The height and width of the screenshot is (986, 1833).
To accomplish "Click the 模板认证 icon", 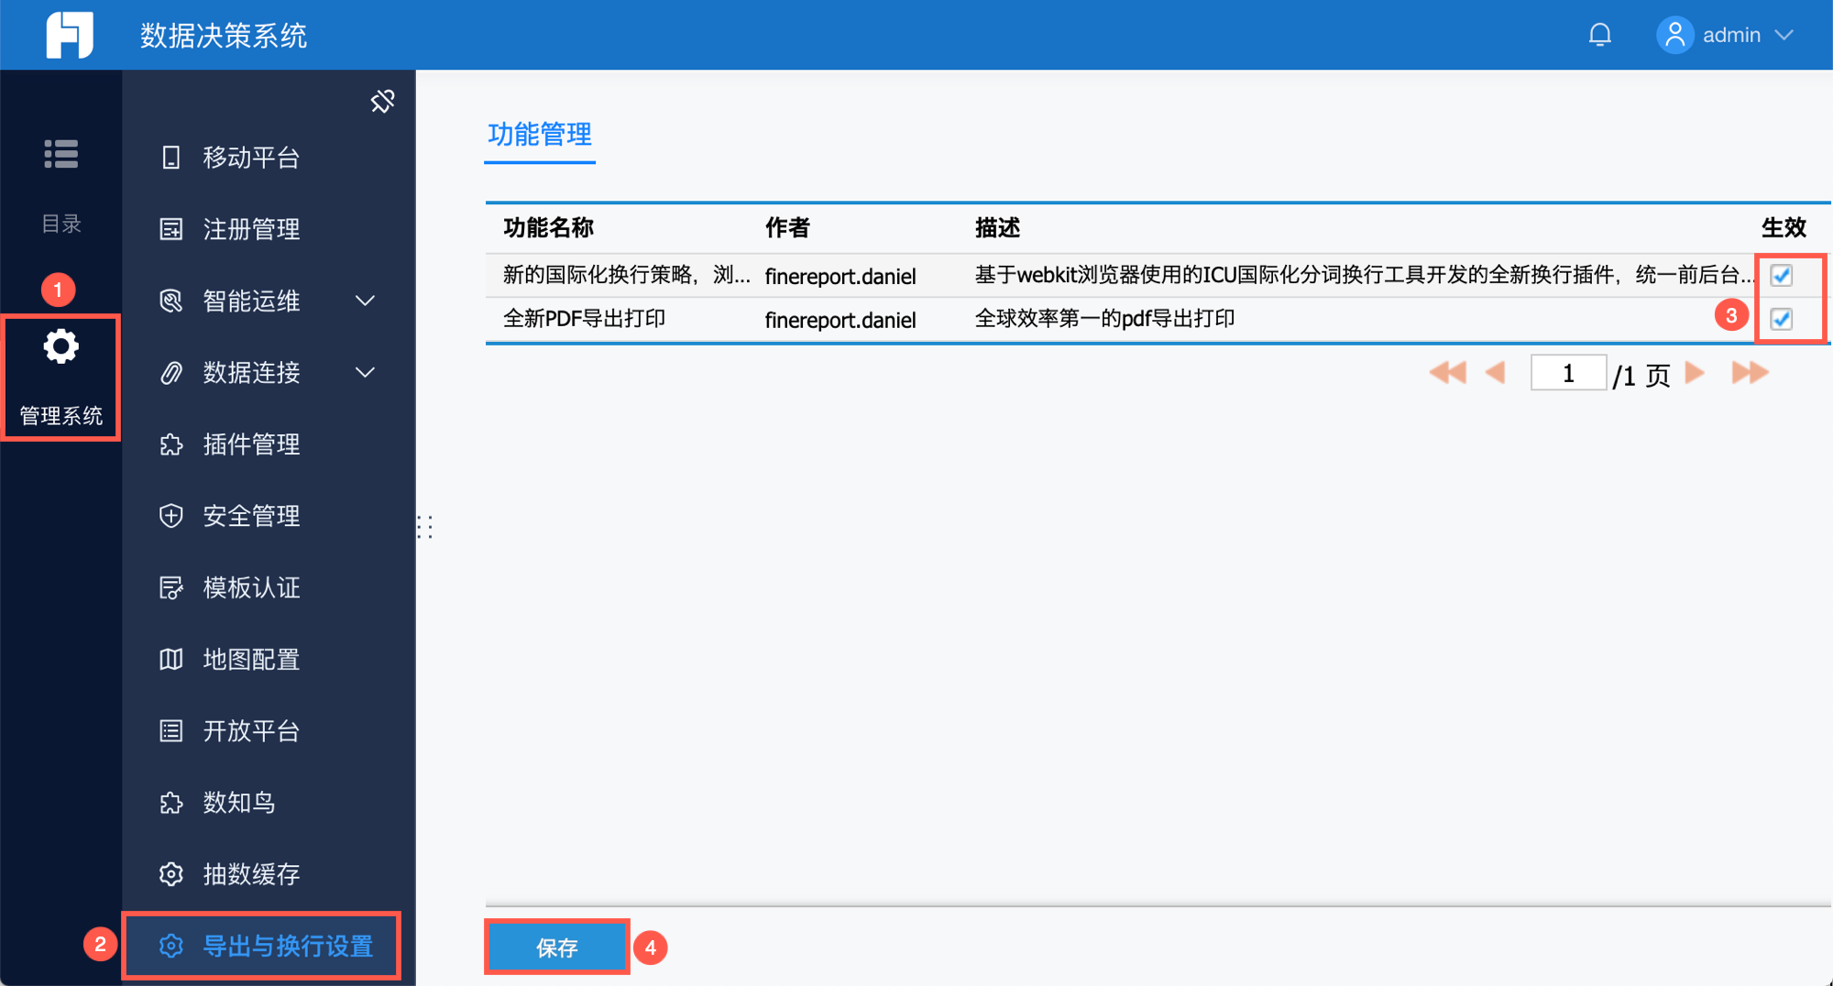I will (171, 587).
